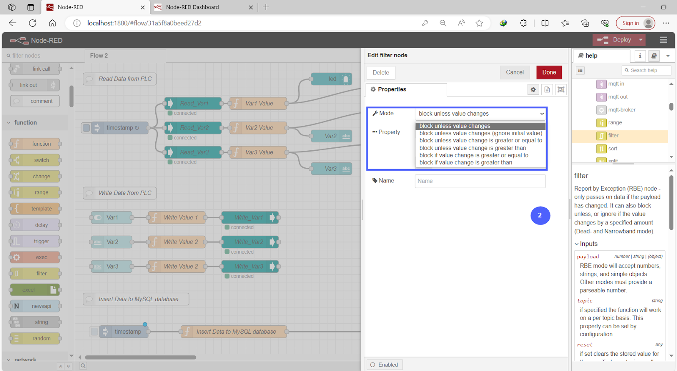
Task: Select the switch node in palette
Action: coord(35,160)
